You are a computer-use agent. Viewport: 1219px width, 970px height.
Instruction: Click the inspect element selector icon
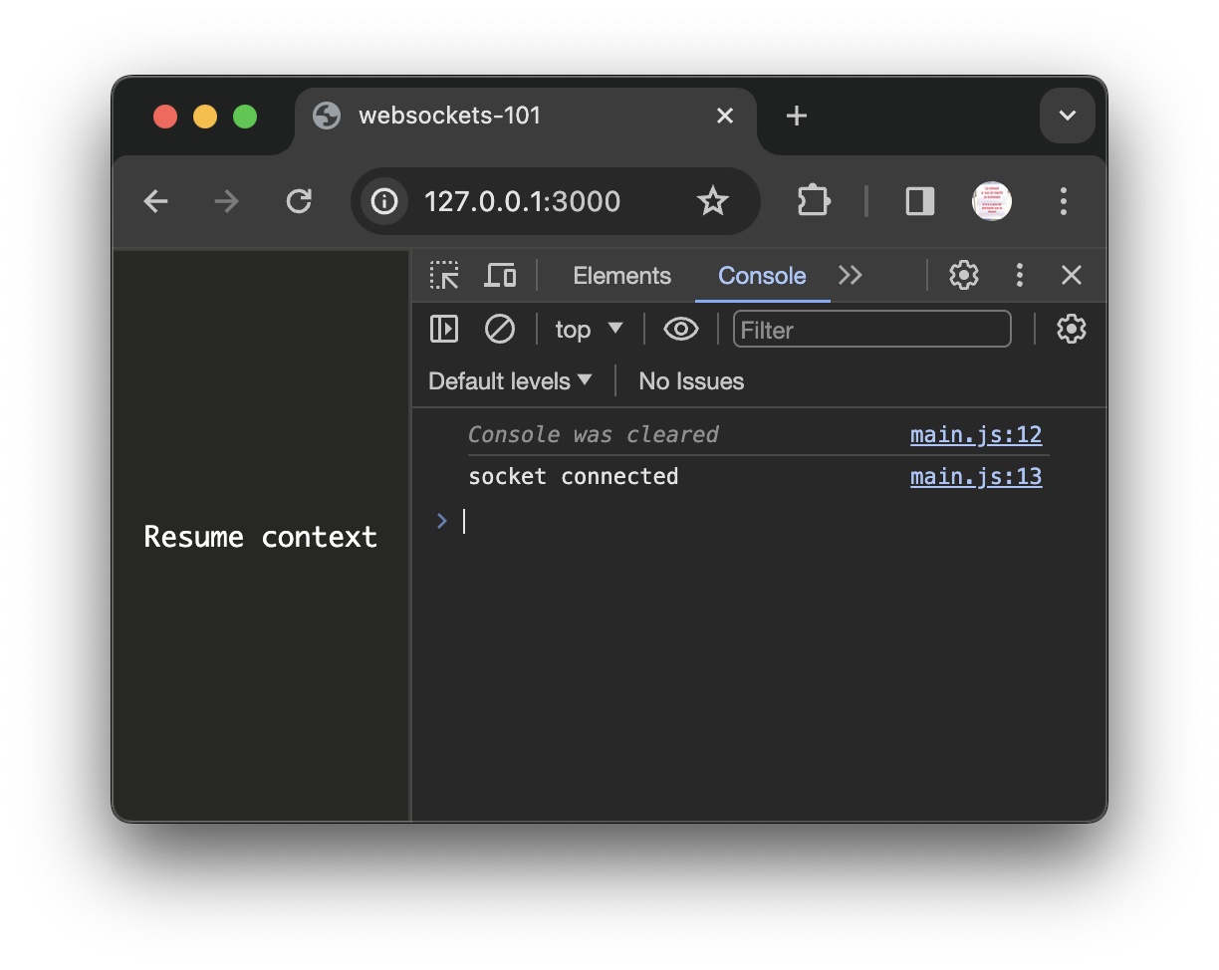444,275
